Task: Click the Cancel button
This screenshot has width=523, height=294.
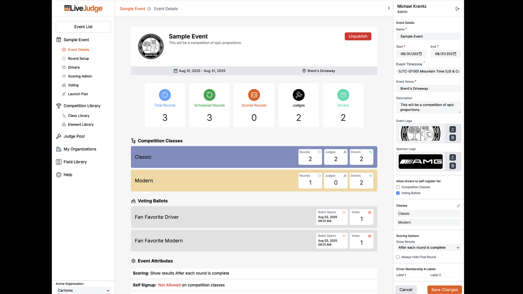Action: point(406,290)
